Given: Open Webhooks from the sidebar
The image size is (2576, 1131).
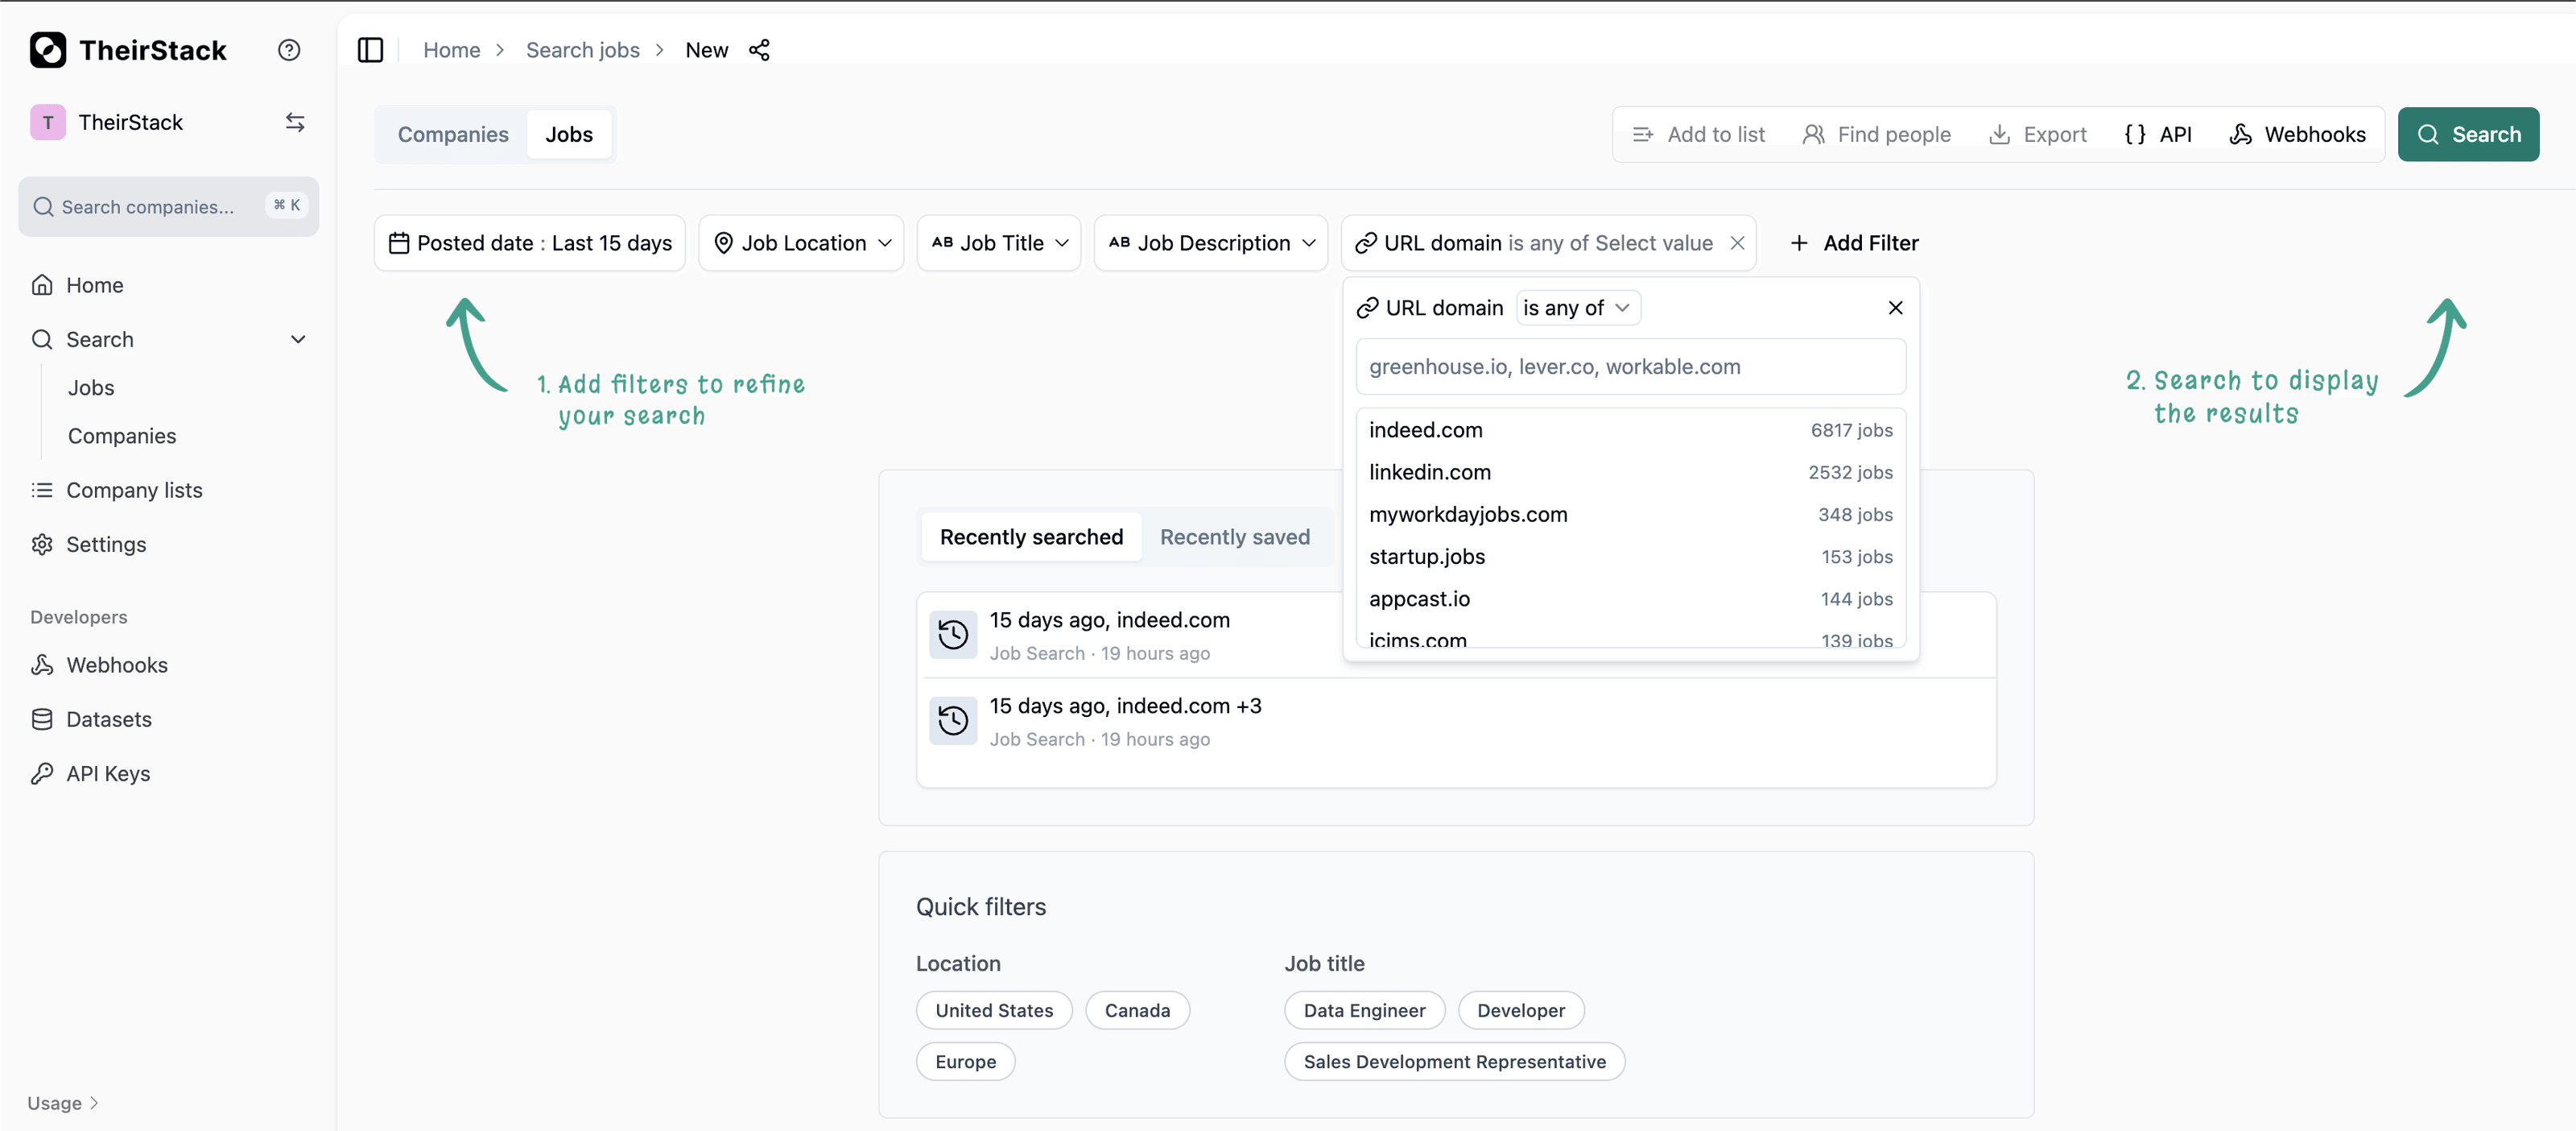Looking at the screenshot, I should 116,664.
